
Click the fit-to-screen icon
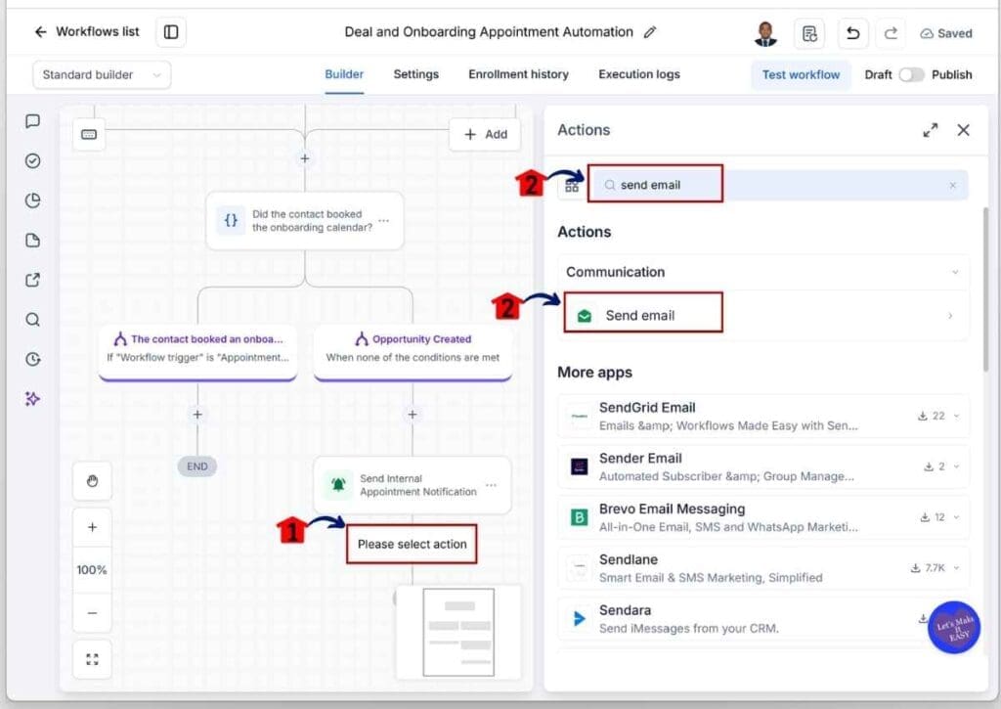[93, 659]
